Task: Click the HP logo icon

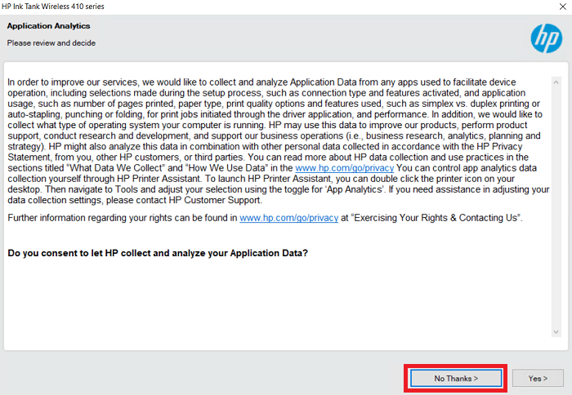Action: coord(546,38)
